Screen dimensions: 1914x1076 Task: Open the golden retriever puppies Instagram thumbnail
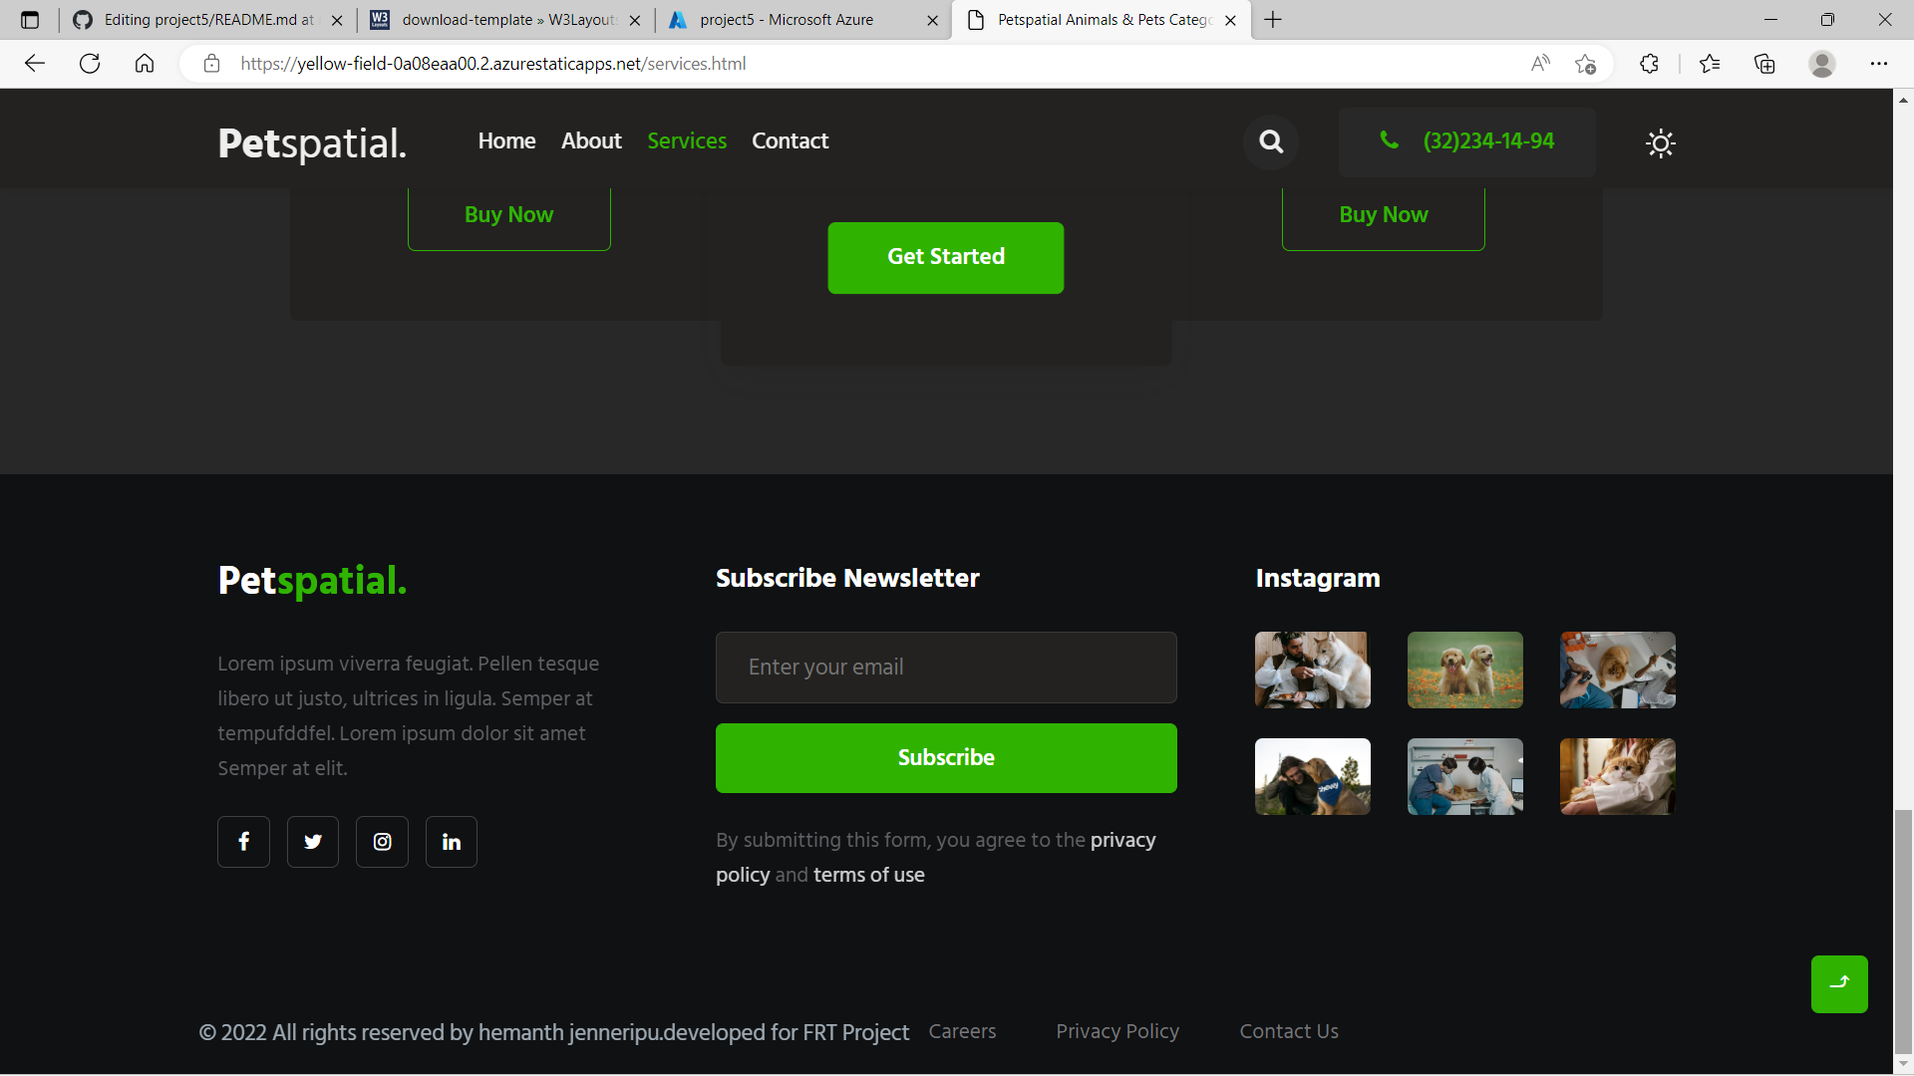click(1464, 670)
